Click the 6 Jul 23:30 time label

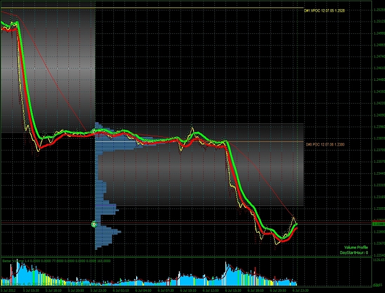pyautogui.click(x=301, y=291)
